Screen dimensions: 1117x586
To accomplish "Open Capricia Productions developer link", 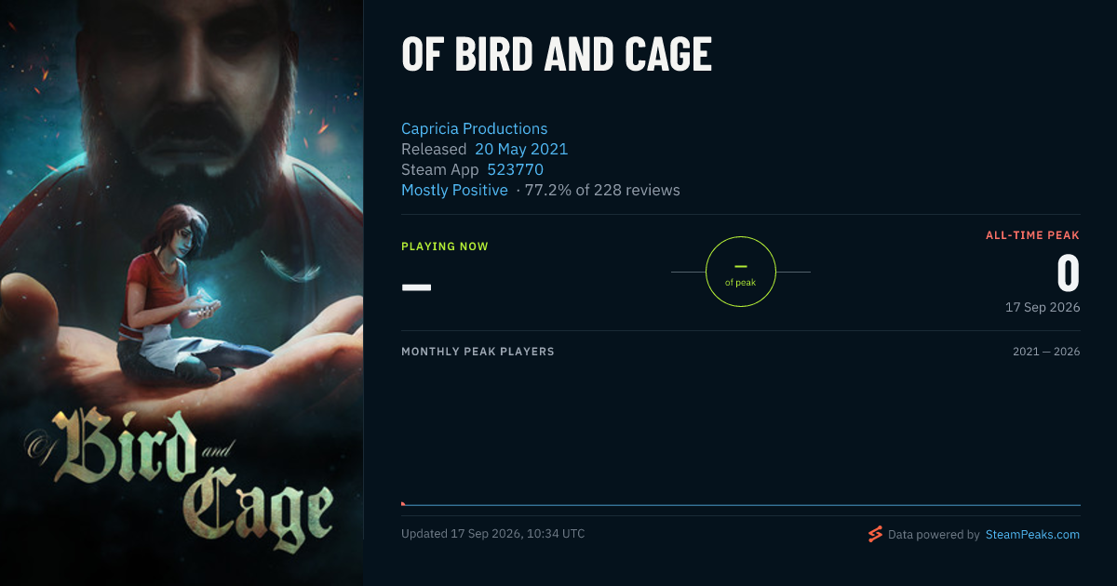I will point(474,128).
